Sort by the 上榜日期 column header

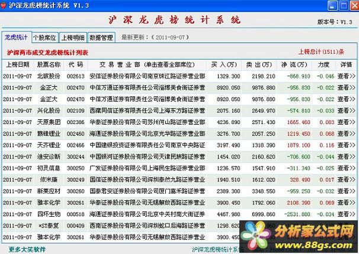(18, 65)
